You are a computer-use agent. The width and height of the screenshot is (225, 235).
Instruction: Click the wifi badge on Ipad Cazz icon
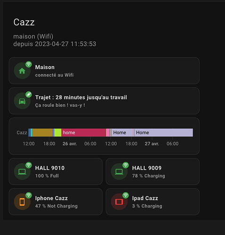[126, 195]
